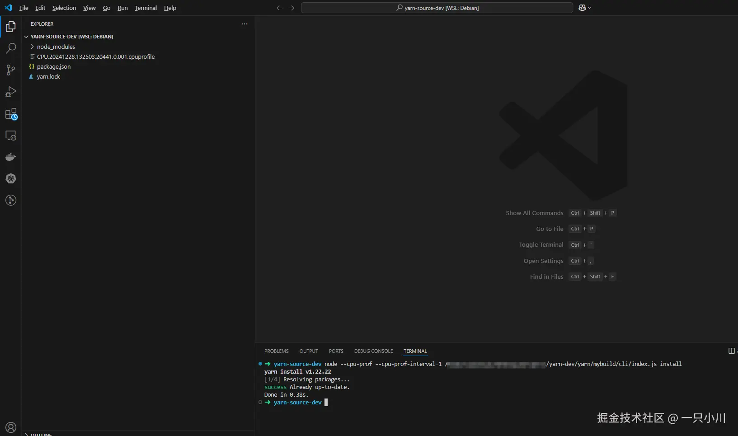
Task: Go back with the left arrow
Action: click(x=279, y=8)
